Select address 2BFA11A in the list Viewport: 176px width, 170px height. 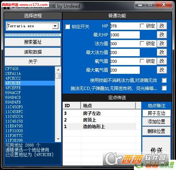30,73
